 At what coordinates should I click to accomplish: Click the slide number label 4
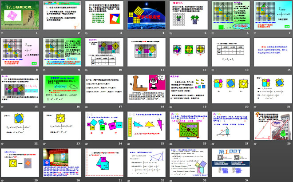(163, 33)
